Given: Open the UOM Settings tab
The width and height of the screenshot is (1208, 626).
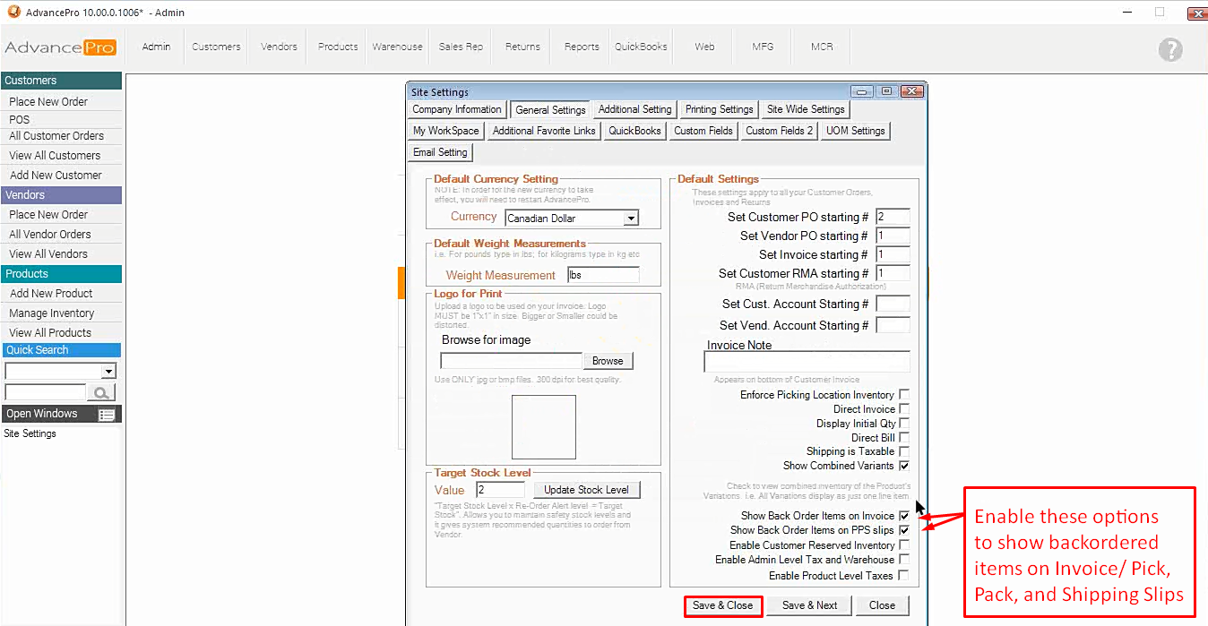Looking at the screenshot, I should click(855, 131).
